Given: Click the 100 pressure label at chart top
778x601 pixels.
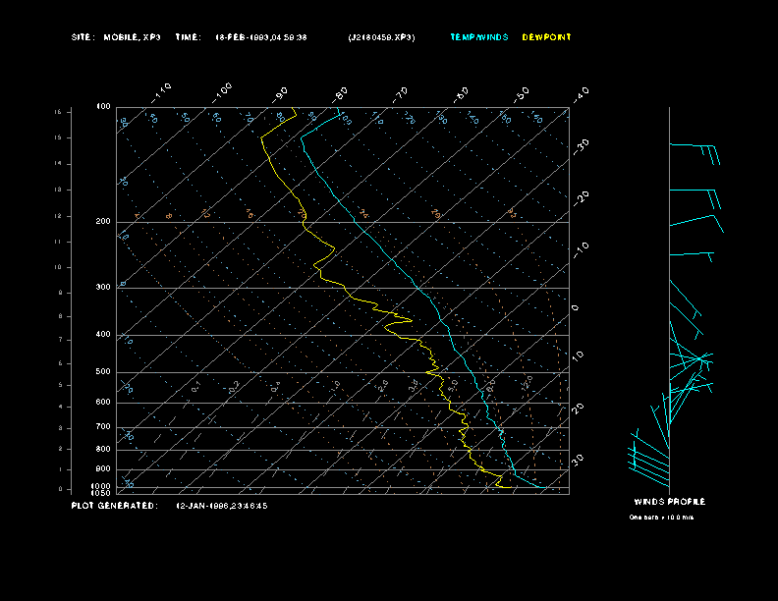Looking at the screenshot, I should tap(103, 106).
